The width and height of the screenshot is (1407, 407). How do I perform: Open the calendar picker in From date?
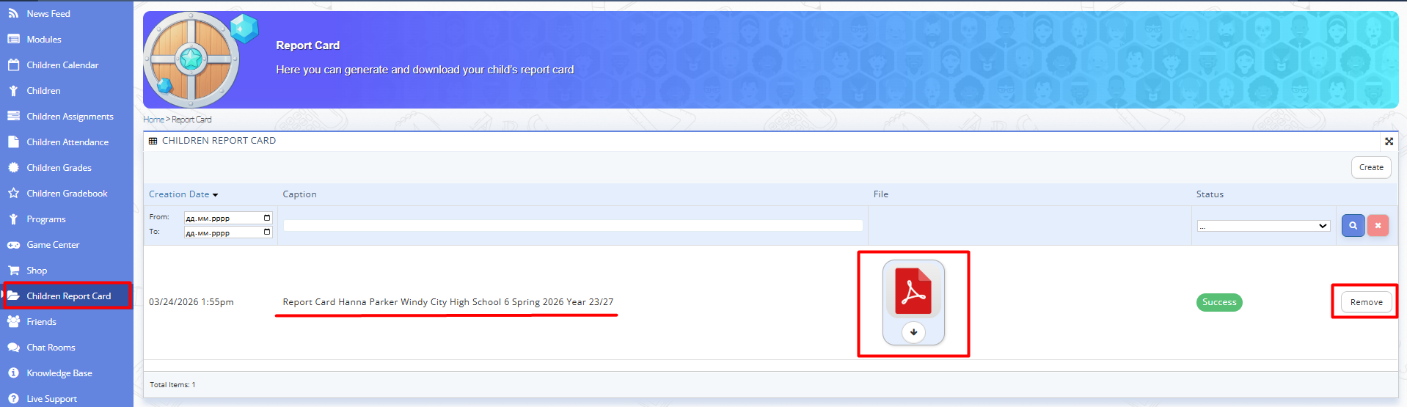click(267, 218)
